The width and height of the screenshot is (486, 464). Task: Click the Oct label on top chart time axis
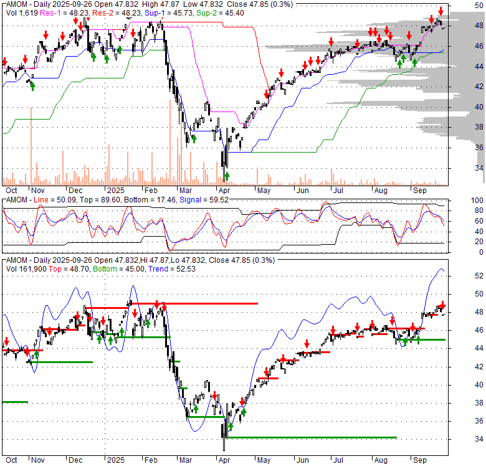point(11,191)
